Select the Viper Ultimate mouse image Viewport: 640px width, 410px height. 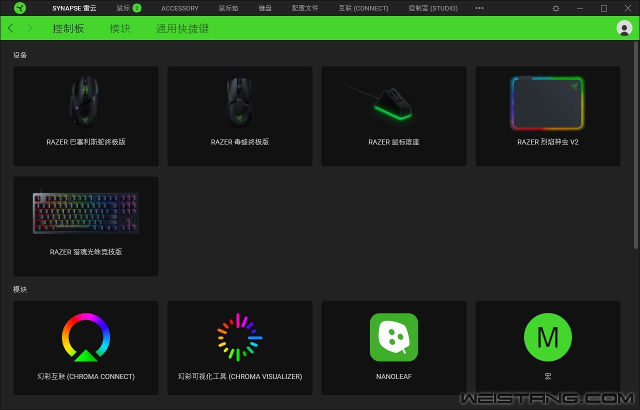[239, 102]
